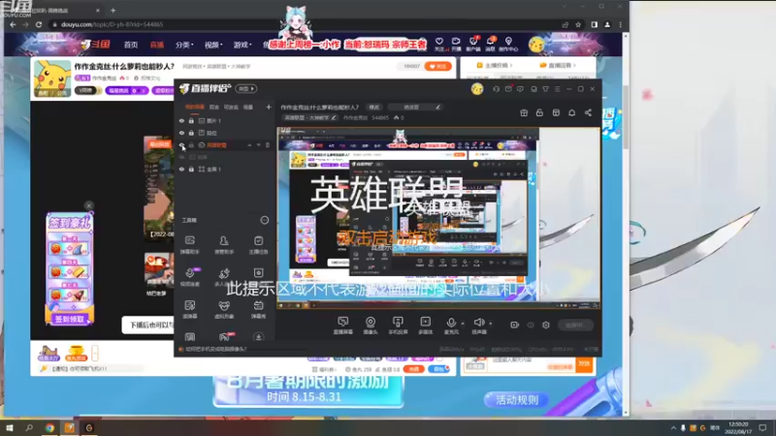Open 读弹幕 tool in toolbox
Viewport: 776px width, 436px height.
tap(189, 309)
